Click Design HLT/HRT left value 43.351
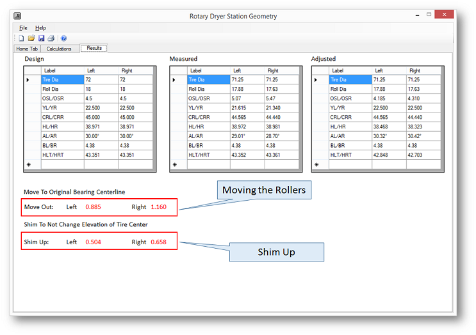Viewport: 476px width, 335px height. tap(101, 155)
